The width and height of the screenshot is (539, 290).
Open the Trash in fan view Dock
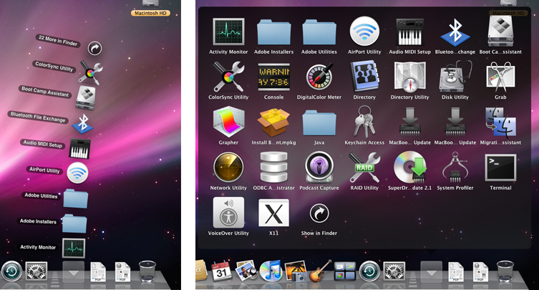coord(147,271)
